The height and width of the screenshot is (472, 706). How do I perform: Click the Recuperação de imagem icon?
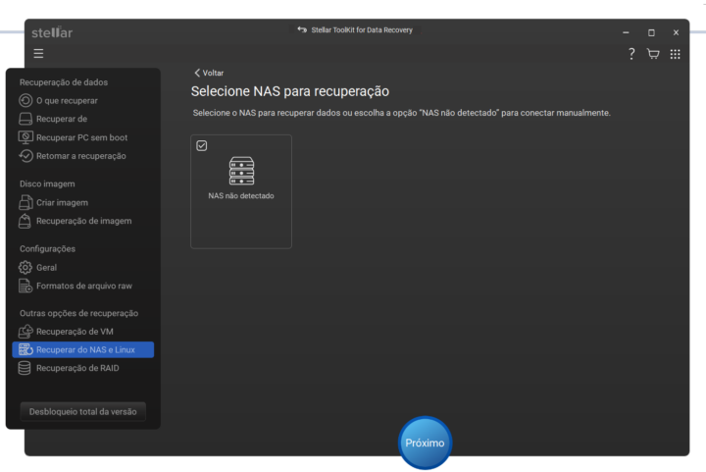click(x=25, y=221)
